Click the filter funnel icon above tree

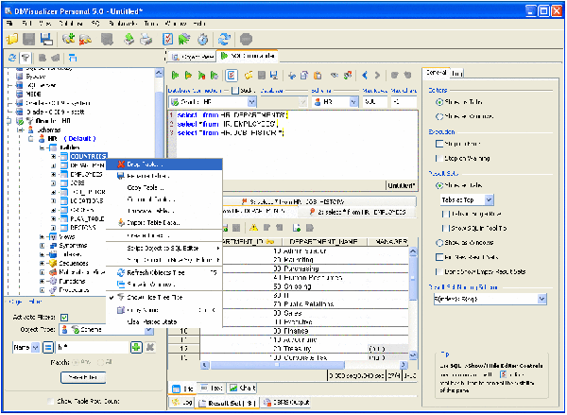tap(26, 59)
